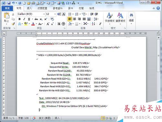Switch to the Home tab
Image resolution: width=162 pixels, height=122 pixels.
19,8
